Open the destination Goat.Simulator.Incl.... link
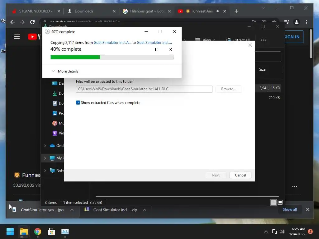The height and width of the screenshot is (239, 319). click(154, 42)
